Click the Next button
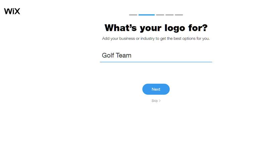This screenshot has height=144, width=278. pyautogui.click(x=156, y=89)
